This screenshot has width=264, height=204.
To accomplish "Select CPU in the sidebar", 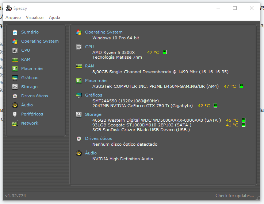I will pyautogui.click(x=26, y=50).
